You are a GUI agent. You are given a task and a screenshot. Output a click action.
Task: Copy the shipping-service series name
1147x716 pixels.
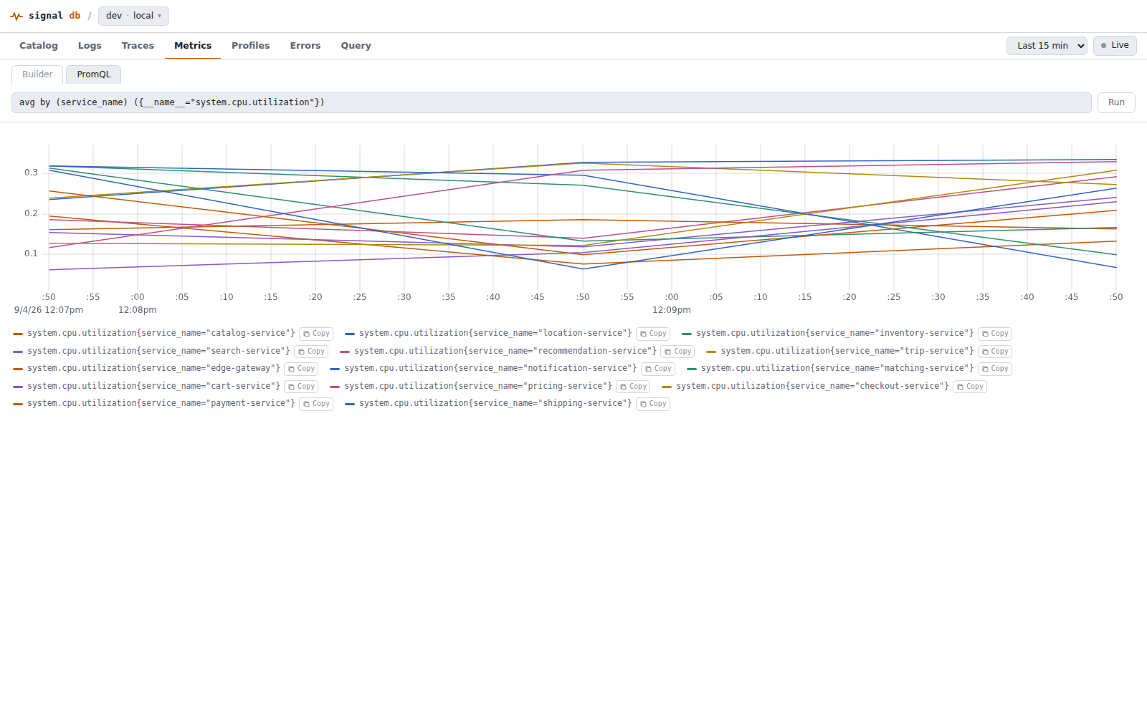point(653,404)
